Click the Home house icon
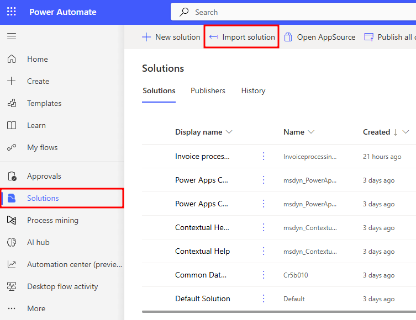Viewport: 416px width, 320px height. point(12,59)
